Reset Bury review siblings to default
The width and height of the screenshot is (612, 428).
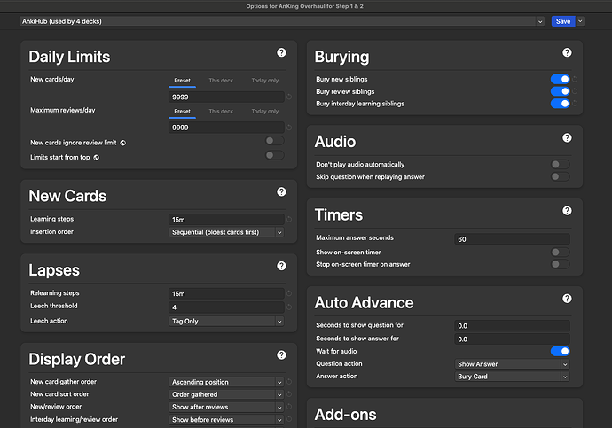(x=575, y=91)
